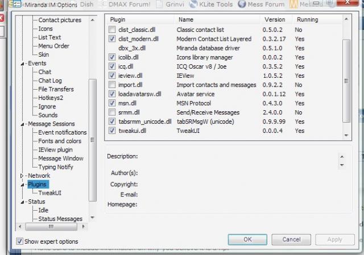Screen dimensions: 364x255
Task: Open Sounds options
Action: (48, 115)
